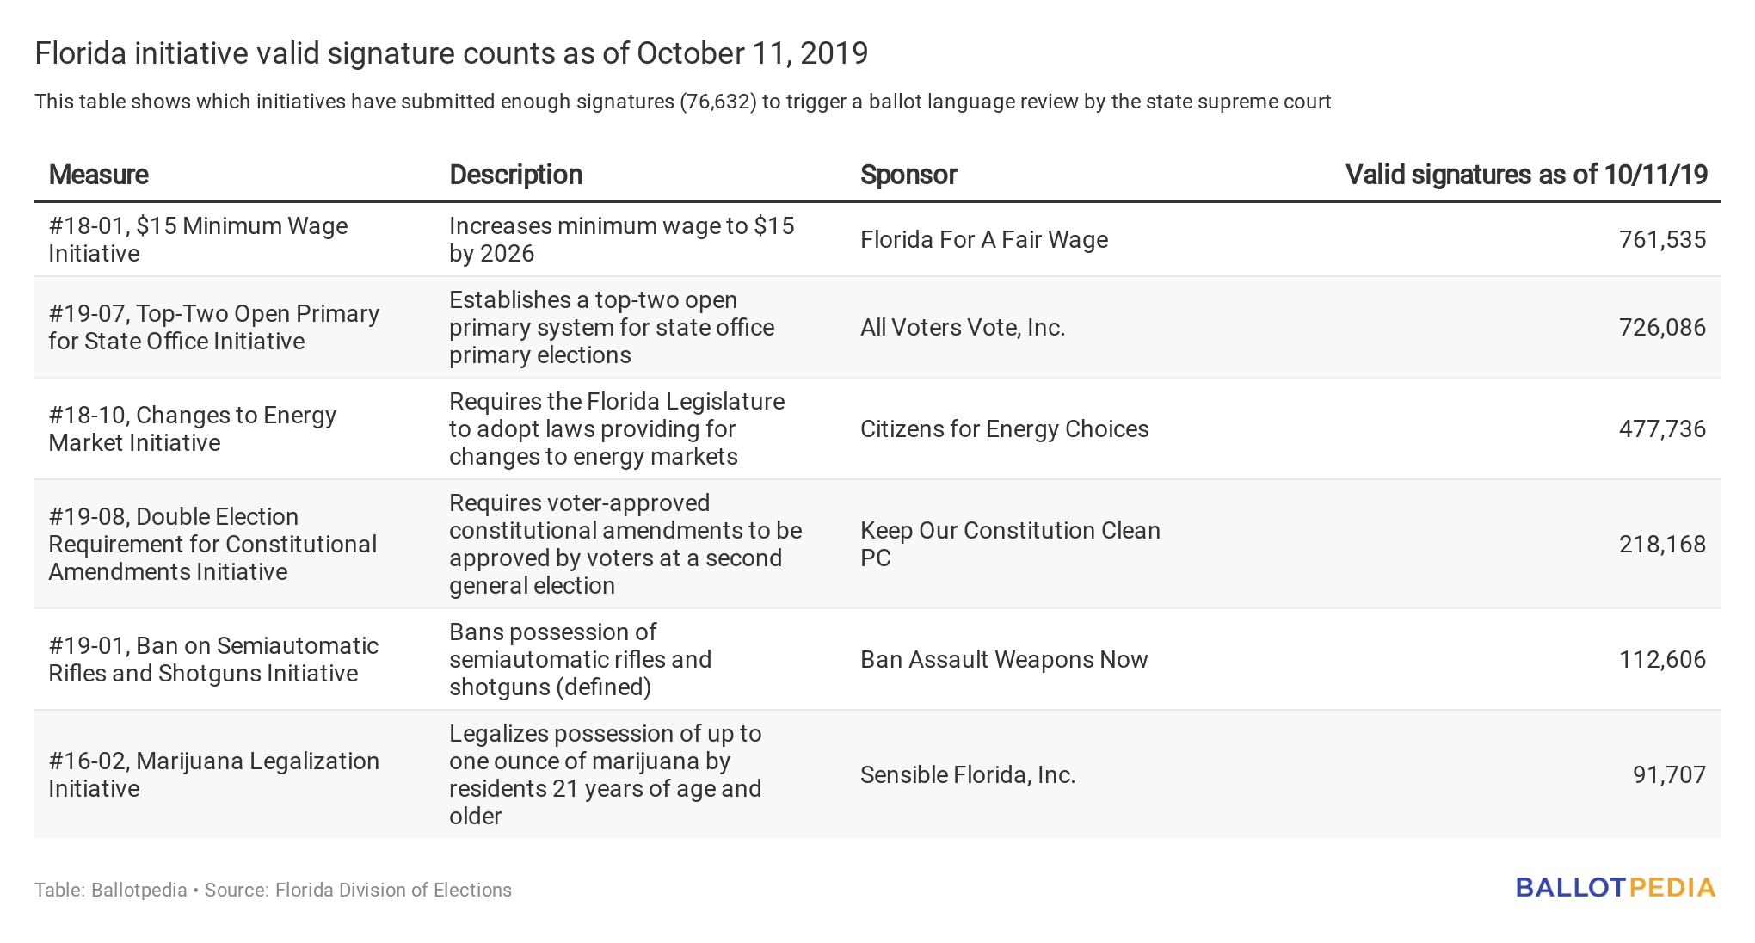
Task: Click the Ballotpedia logo
Action: point(1615,888)
